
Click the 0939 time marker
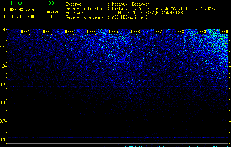point(202,32)
